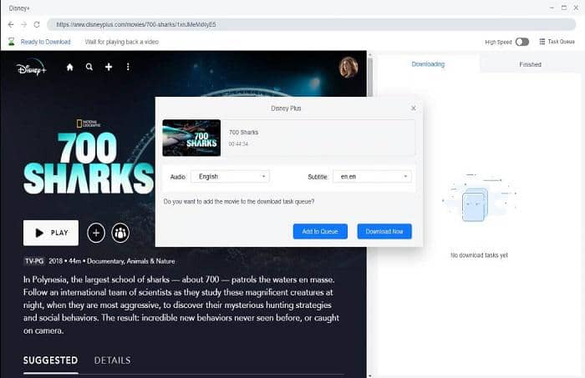
Task: Click the 'Documentary, Animals & Nature' genre text
Action: (131, 261)
